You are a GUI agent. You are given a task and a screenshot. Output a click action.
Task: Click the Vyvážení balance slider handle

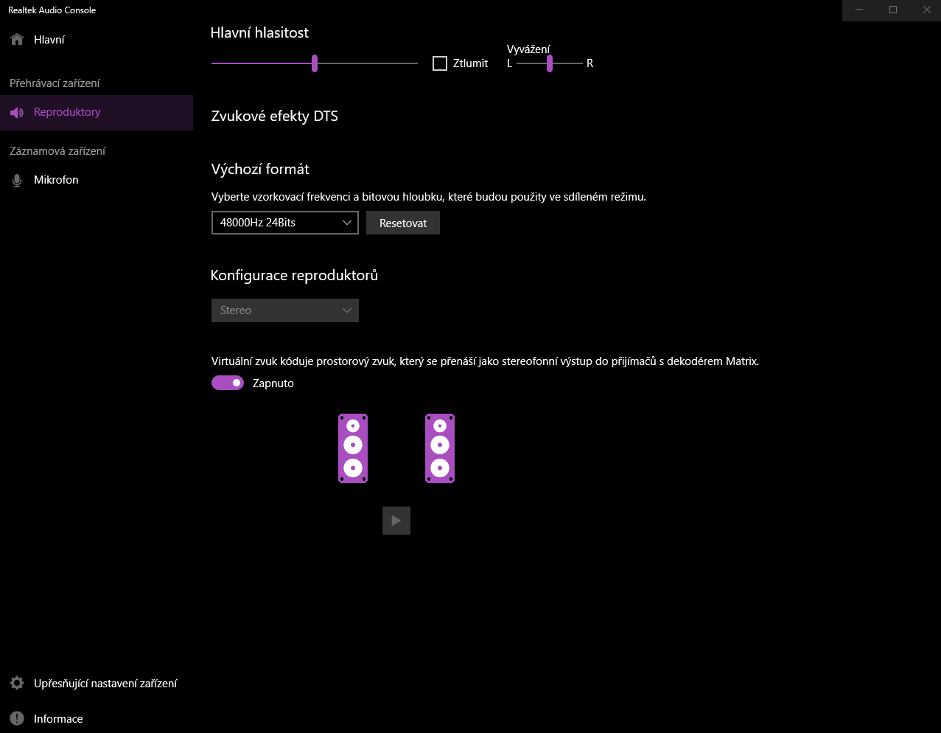(550, 63)
